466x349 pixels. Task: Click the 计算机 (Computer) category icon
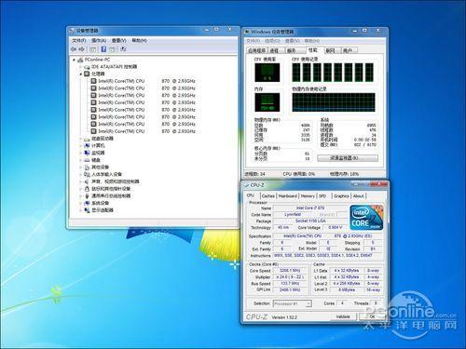click(x=87, y=145)
